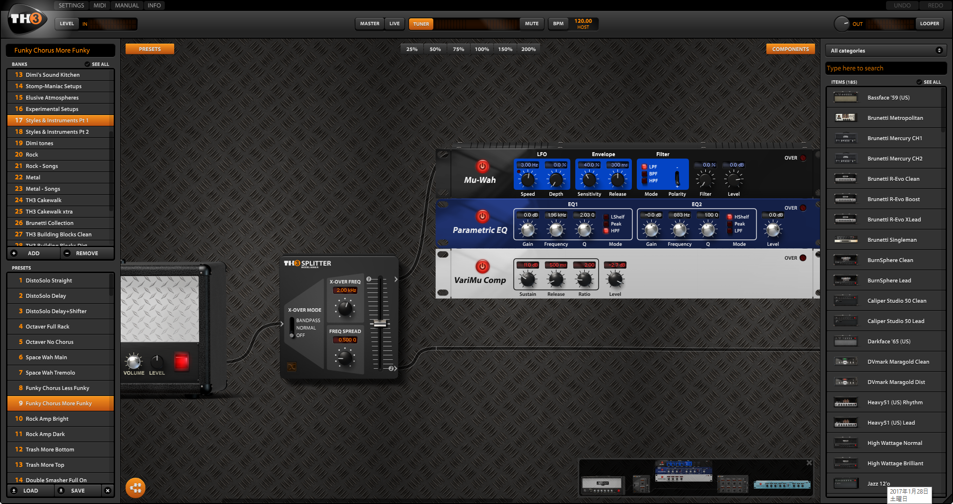Image resolution: width=953 pixels, height=504 pixels.
Task: Select preset 6 Space Wah Main
Action: tap(61, 357)
